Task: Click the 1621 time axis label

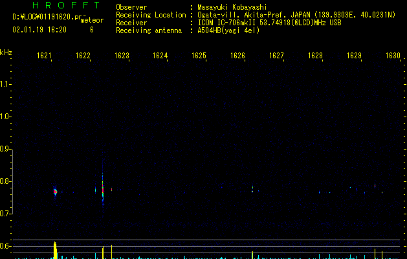Action: [x=44, y=56]
